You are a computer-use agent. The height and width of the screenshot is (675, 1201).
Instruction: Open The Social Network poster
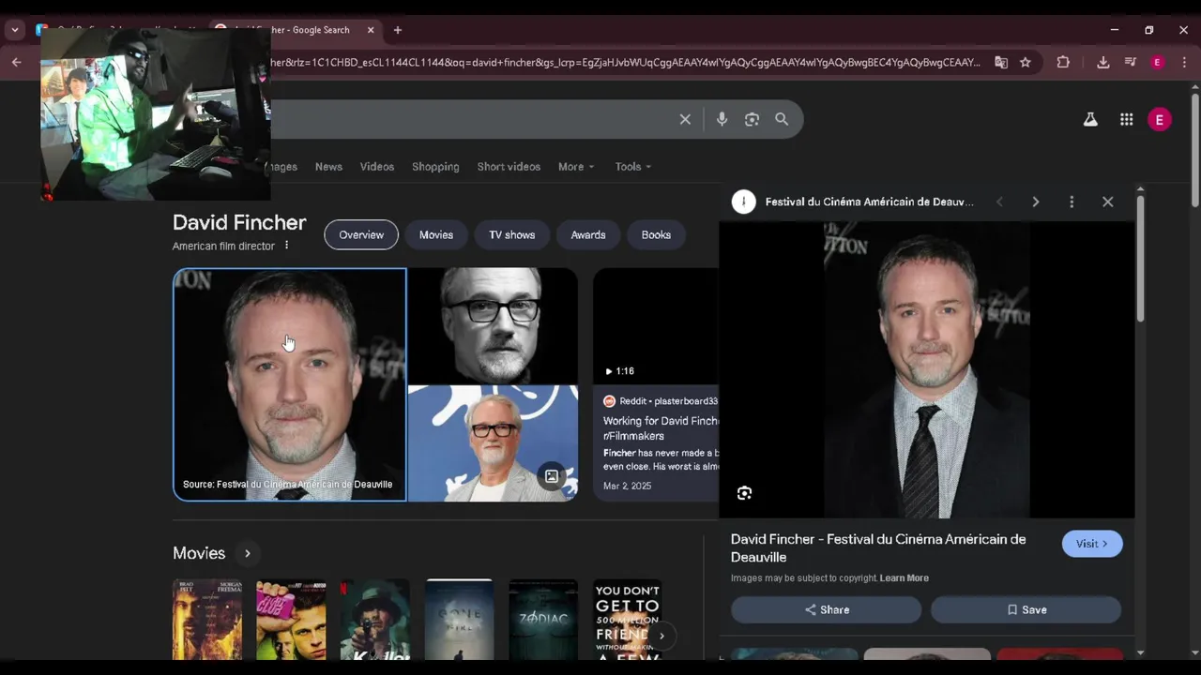coord(627,620)
